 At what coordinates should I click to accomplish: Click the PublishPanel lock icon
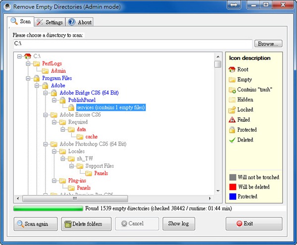pos(62,100)
